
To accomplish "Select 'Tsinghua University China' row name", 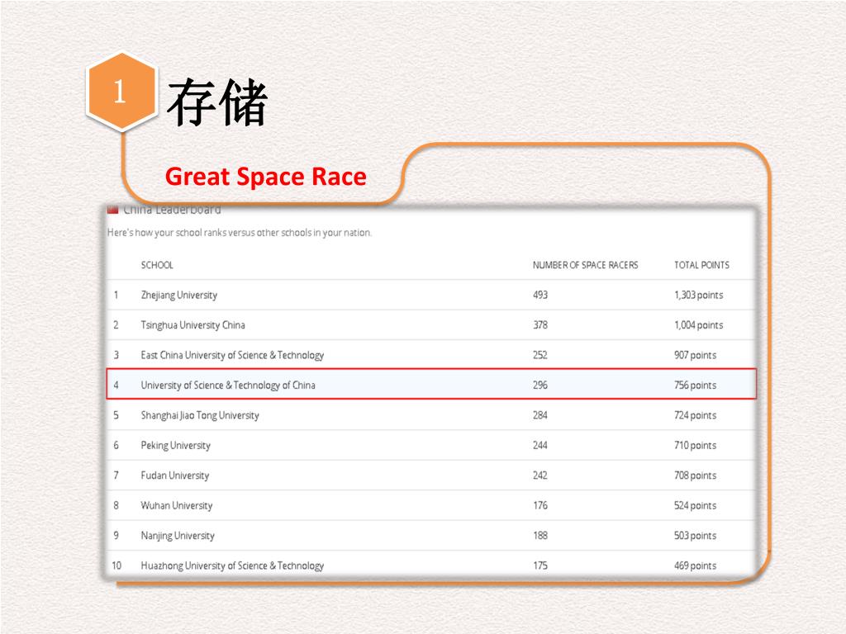I will [192, 325].
